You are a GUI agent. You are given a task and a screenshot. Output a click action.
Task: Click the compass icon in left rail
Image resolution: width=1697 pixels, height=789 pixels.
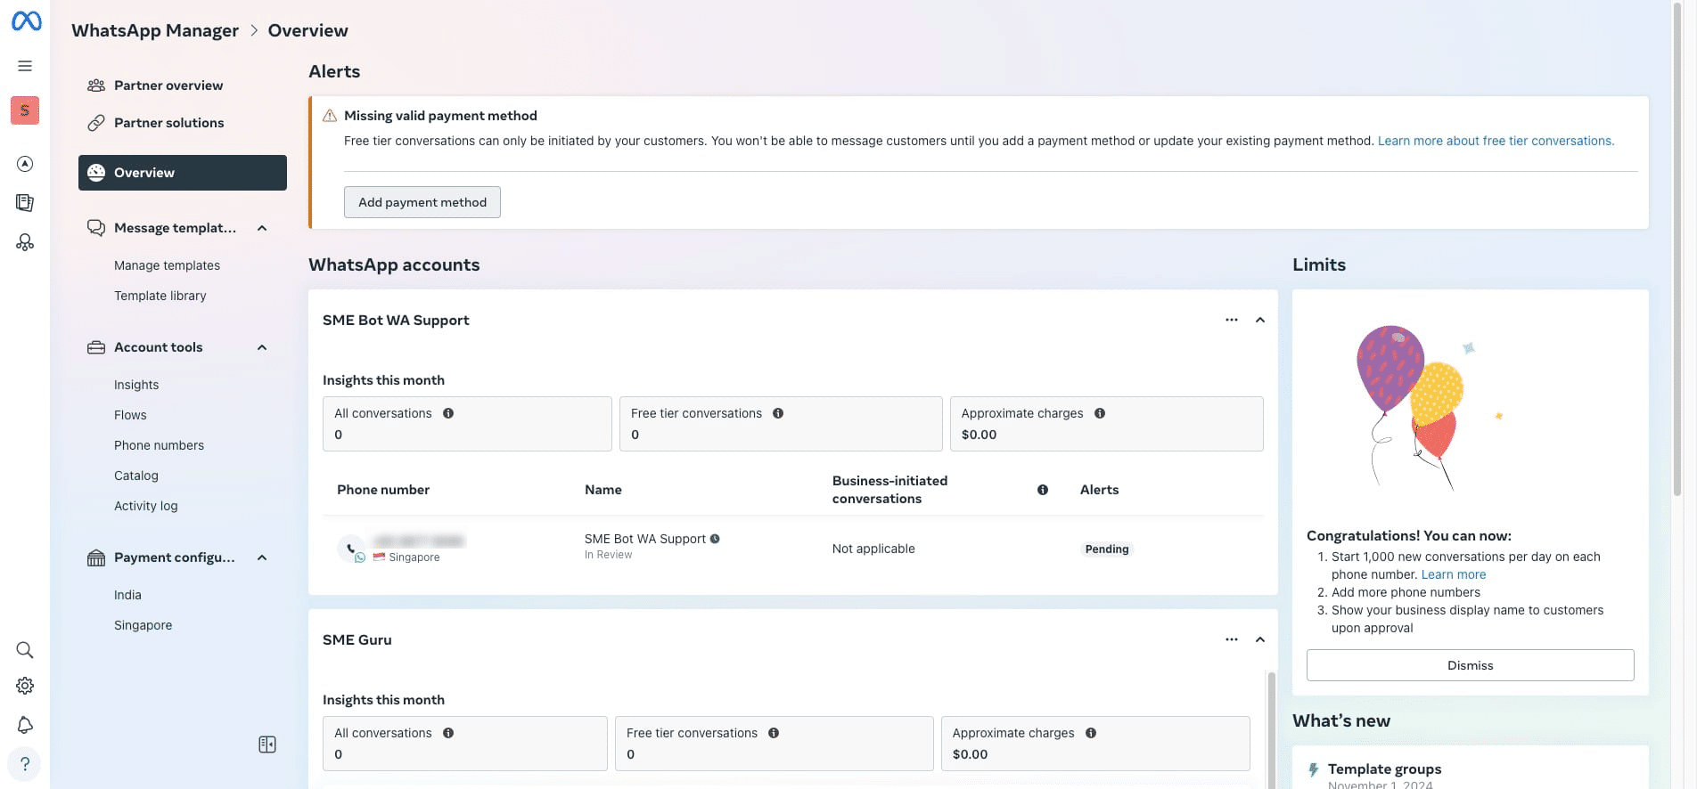tap(25, 164)
